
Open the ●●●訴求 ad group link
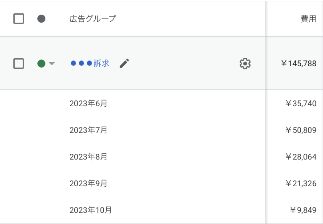coord(90,64)
